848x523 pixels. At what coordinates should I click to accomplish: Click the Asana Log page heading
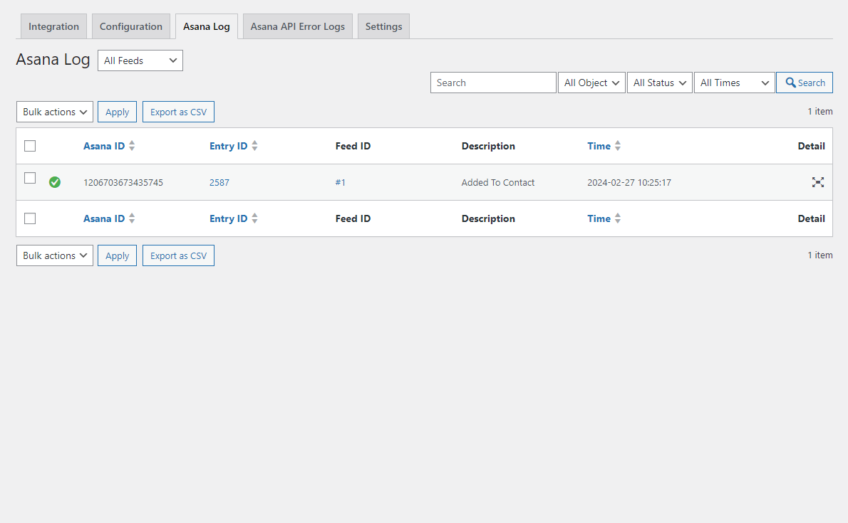(x=53, y=60)
